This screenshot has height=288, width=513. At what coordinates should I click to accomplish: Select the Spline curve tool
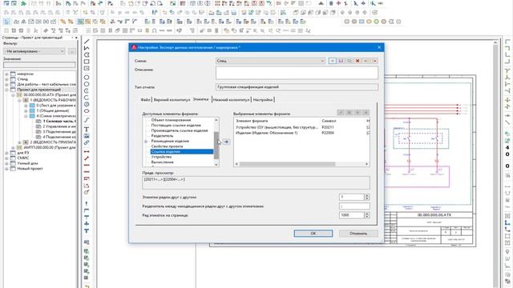(87, 120)
